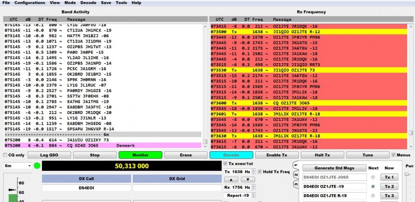
Task: Select the Next radio button for Tx 3
Action: point(373,196)
